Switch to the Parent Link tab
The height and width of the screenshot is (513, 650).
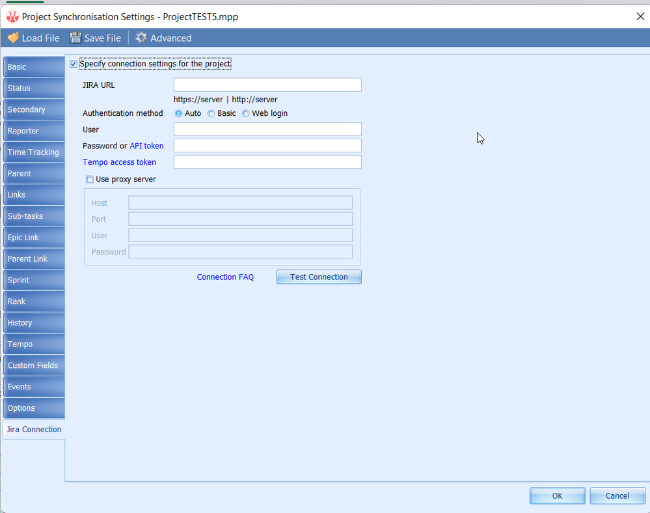[34, 259]
